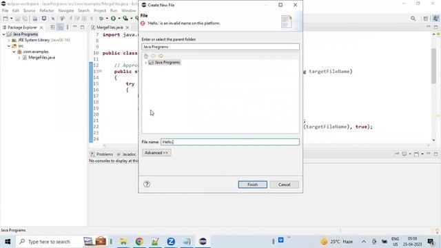Click the New wizard toolbar icon

pos(6,19)
